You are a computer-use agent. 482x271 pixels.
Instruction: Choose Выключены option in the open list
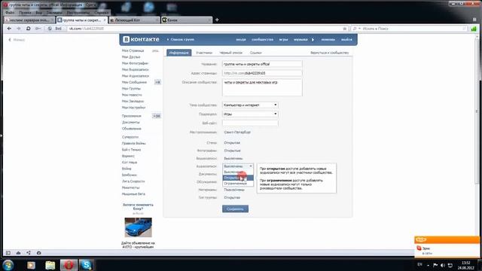click(x=238, y=172)
